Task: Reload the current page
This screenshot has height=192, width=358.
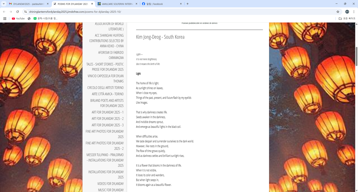Action: [18, 12]
